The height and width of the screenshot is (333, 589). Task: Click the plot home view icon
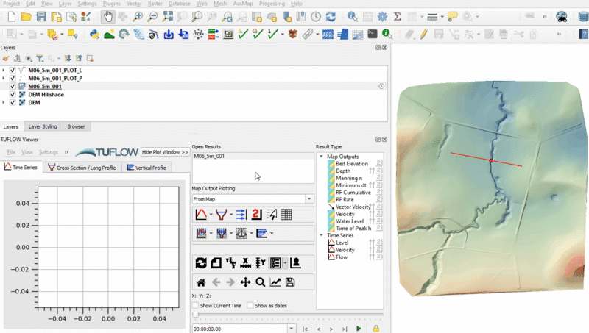(200, 282)
